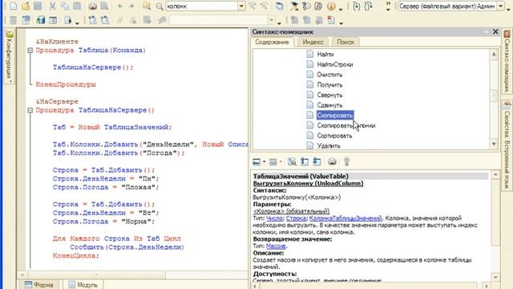
Task: Click the comment-lines double slash icon
Action: point(119,20)
